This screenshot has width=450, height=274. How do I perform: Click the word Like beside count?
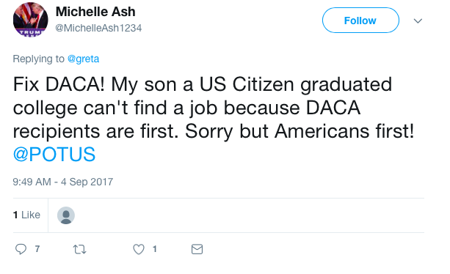pyautogui.click(x=31, y=215)
